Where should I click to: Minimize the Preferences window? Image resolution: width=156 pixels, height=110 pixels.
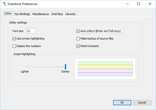[127, 4]
